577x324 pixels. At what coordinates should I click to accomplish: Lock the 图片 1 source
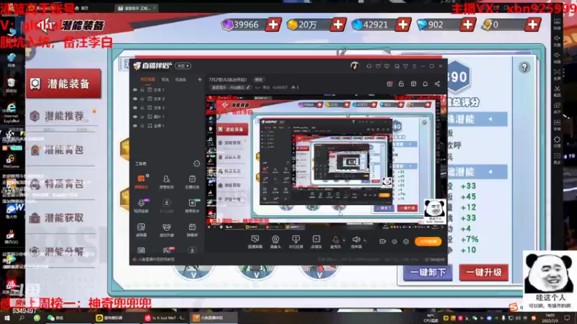[x=142, y=117]
